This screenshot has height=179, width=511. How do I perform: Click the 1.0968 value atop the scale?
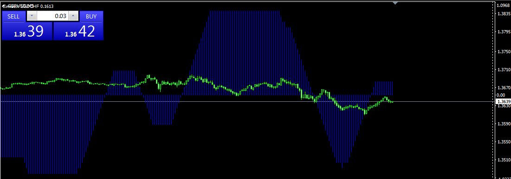point(503,5)
